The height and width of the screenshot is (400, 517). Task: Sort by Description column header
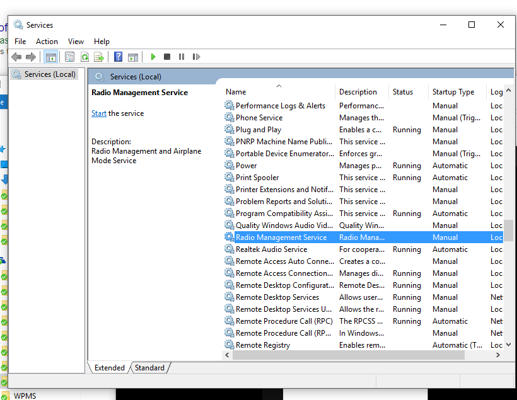pyautogui.click(x=362, y=92)
